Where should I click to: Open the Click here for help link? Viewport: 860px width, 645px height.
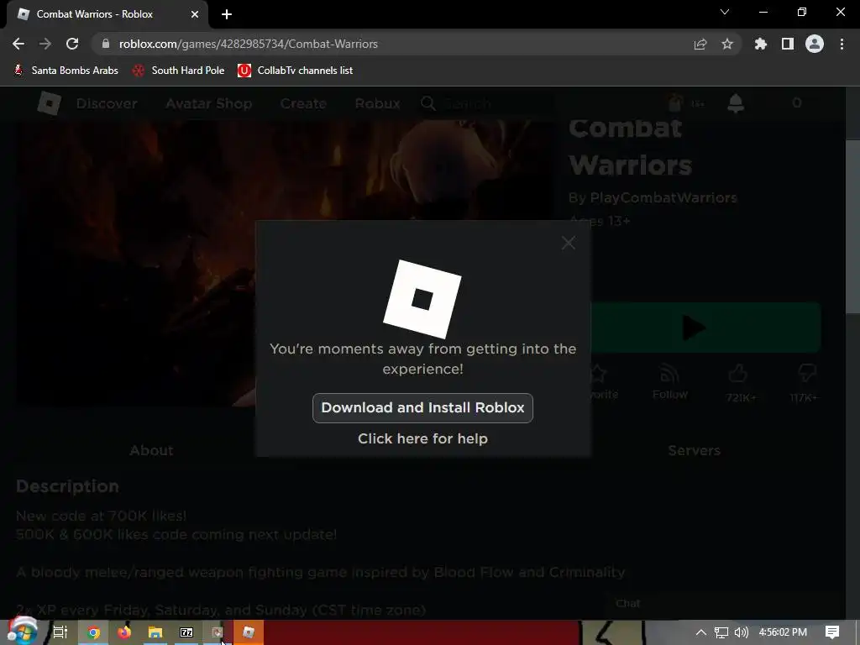pyautogui.click(x=422, y=438)
